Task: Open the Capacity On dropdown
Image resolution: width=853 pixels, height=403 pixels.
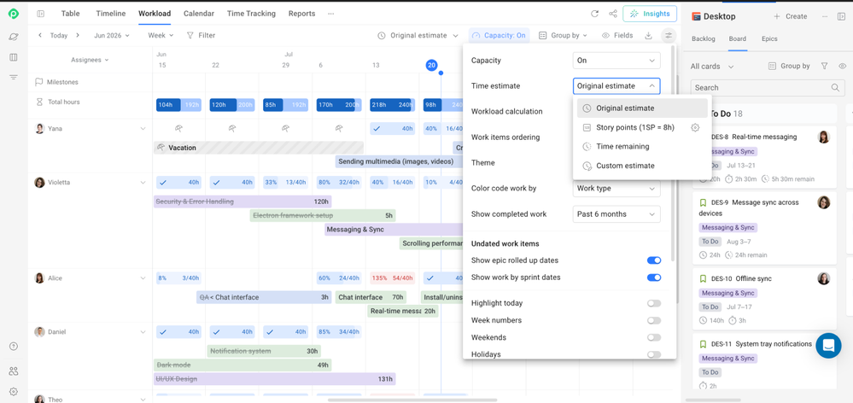Action: [x=616, y=61]
